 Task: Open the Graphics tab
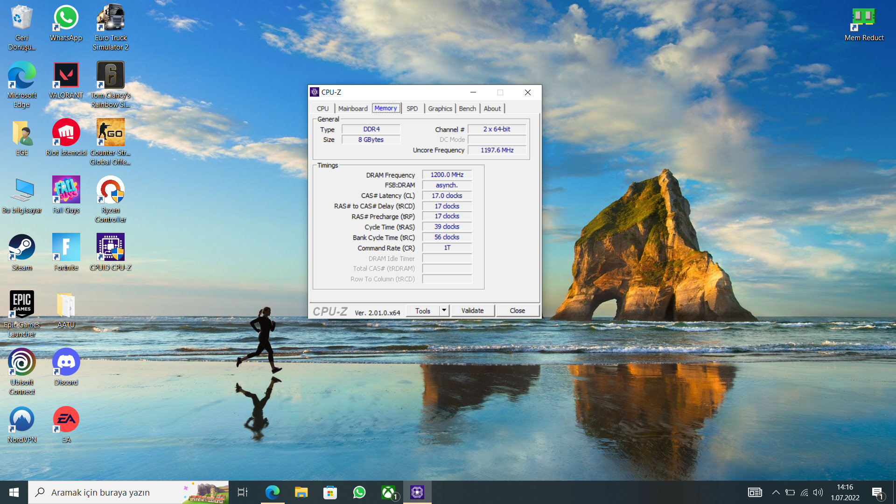[440, 109]
